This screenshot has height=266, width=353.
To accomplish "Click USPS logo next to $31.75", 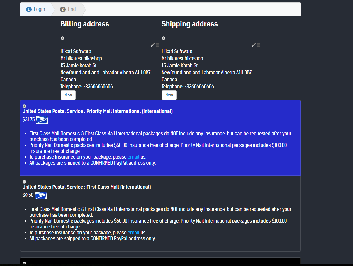I will [x=42, y=120].
